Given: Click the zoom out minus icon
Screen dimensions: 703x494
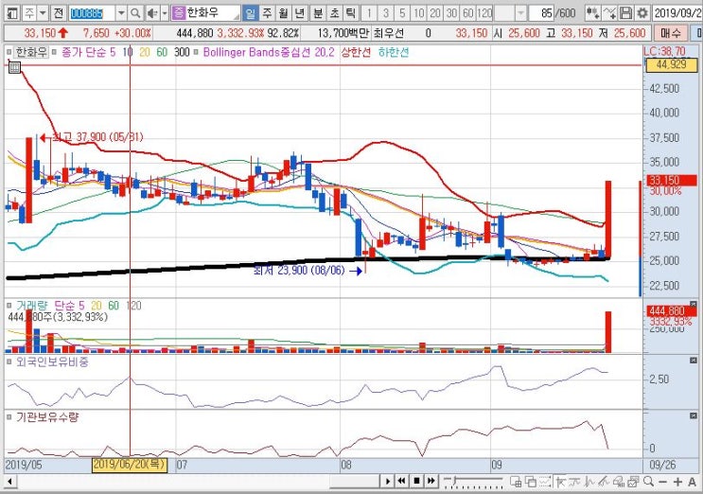Looking at the screenshot, I should coord(663,482).
